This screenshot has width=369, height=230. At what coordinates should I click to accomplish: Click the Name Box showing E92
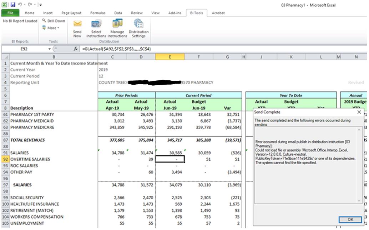coord(24,49)
